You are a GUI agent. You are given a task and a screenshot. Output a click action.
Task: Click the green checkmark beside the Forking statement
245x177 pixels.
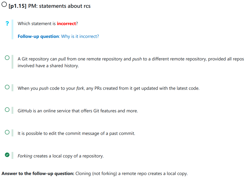point(8,155)
